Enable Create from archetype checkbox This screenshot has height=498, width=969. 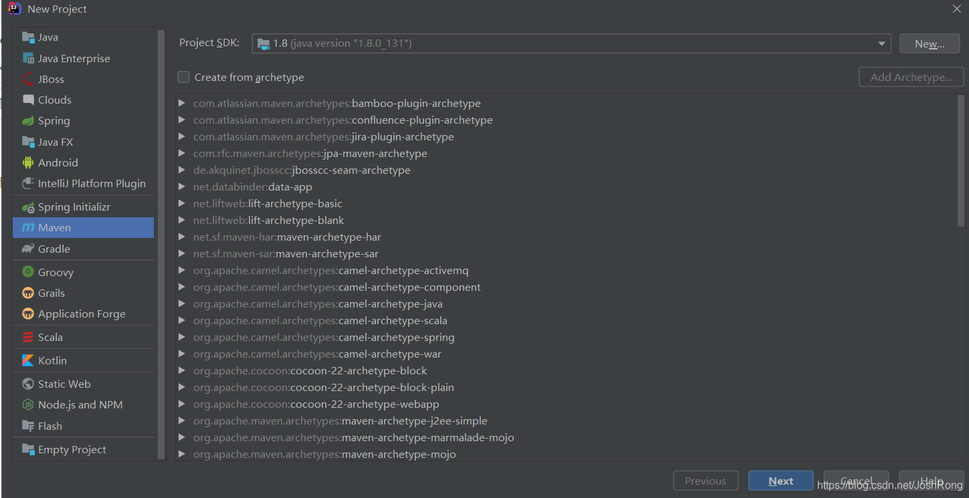click(x=183, y=77)
